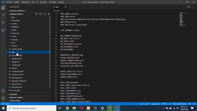Expand the routes folder
This screenshot has width=197, height=111.
14,36
